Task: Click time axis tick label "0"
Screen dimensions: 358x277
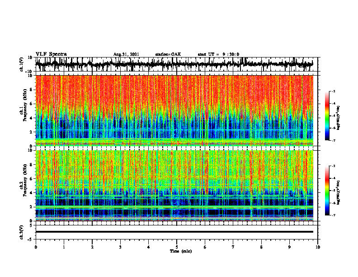Action: coord(36,247)
